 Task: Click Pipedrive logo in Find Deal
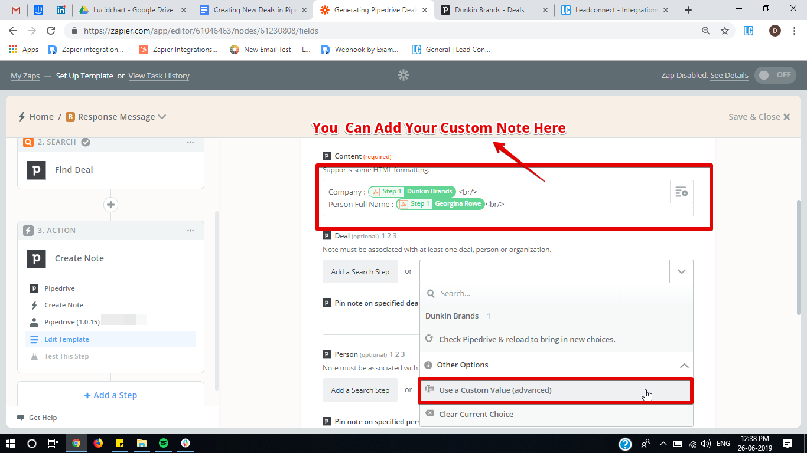(x=37, y=170)
